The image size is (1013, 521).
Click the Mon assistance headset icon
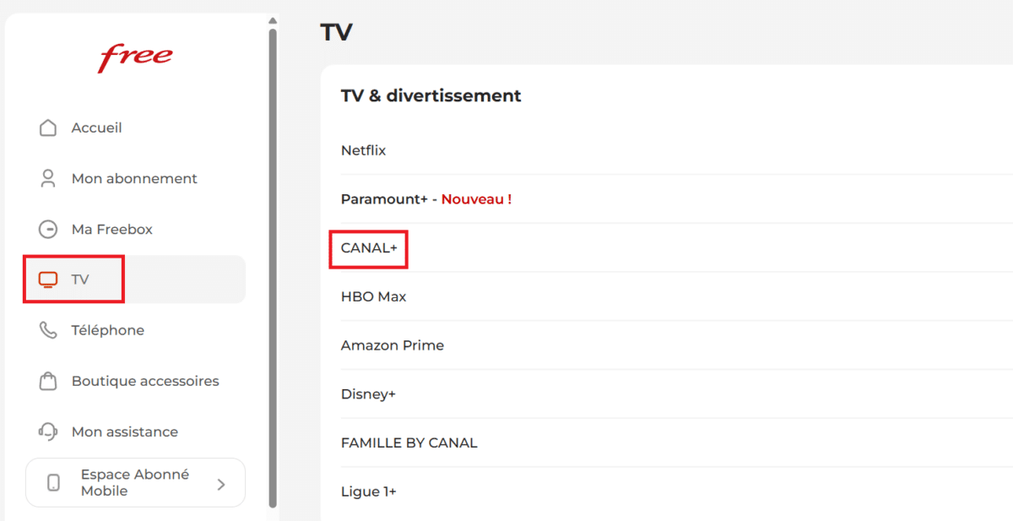(48, 431)
